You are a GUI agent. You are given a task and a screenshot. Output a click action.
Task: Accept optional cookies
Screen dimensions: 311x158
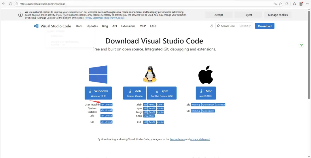(219, 15)
